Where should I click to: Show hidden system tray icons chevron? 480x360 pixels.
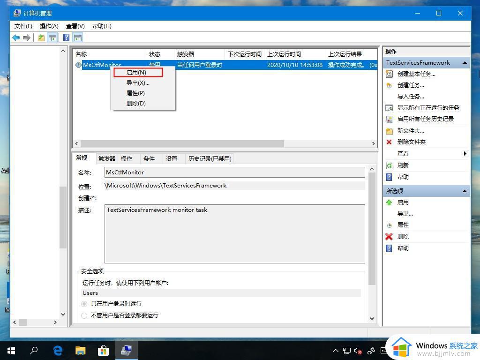(336, 351)
